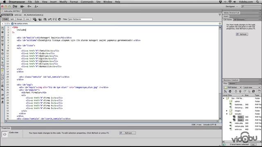
Task: Click Refresh button in Properties panel
Action: coord(127,133)
